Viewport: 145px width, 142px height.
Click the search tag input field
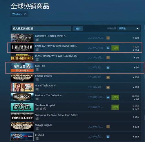pyautogui.click(x=41, y=29)
